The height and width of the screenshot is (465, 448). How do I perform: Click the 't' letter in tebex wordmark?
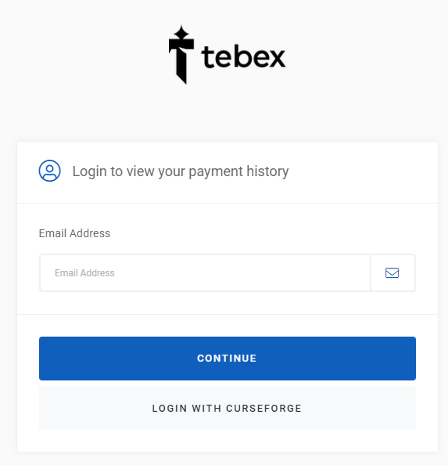(x=206, y=57)
